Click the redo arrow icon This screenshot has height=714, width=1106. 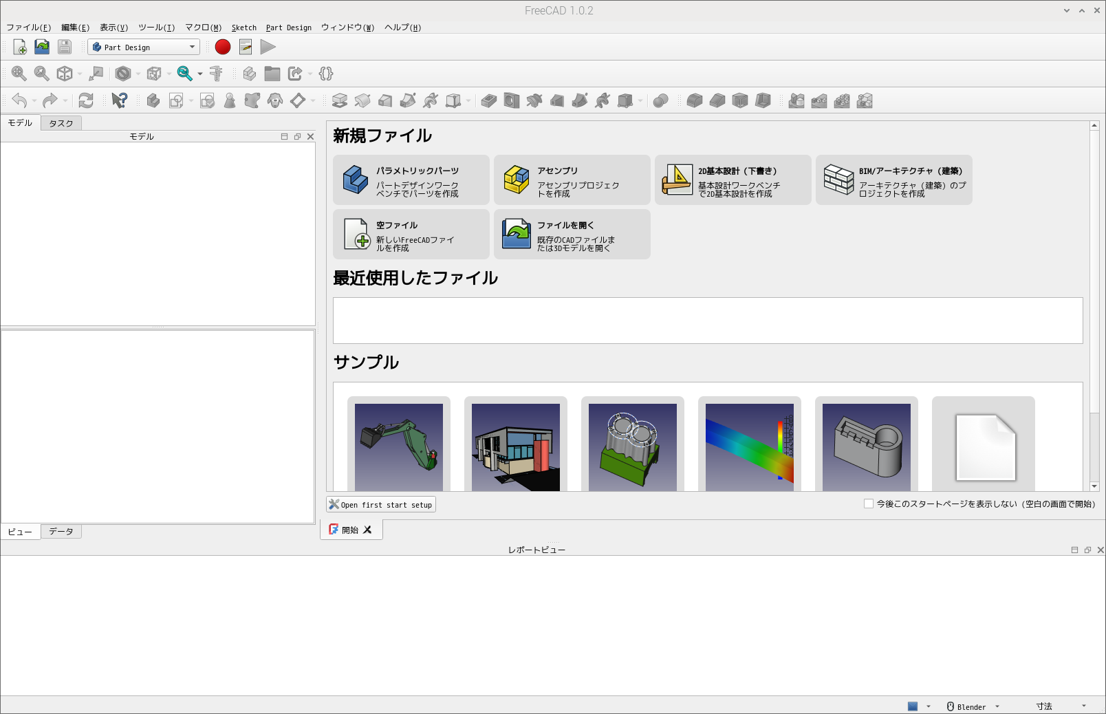[x=50, y=101]
